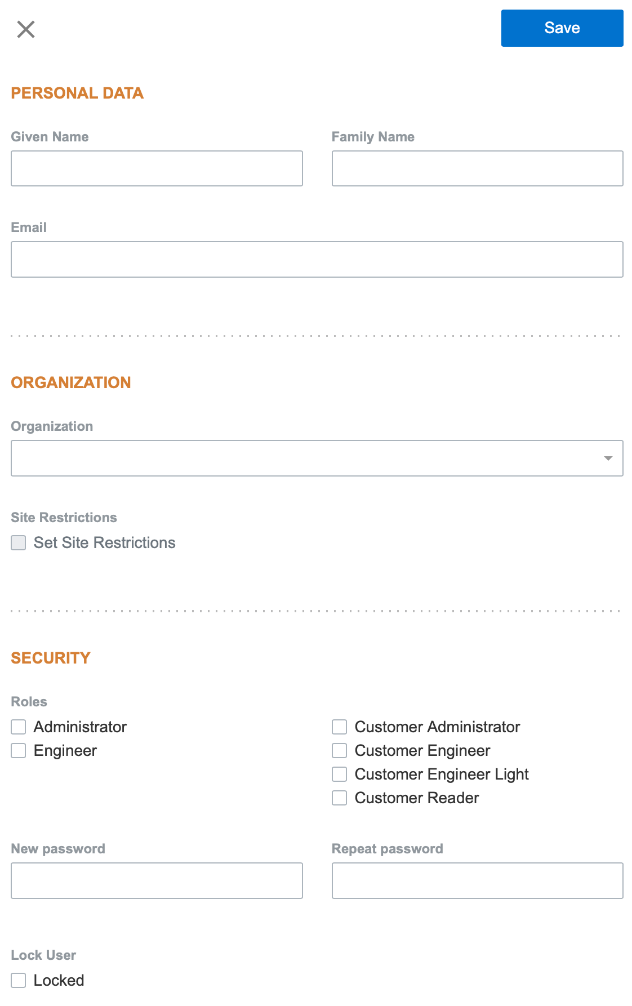Click into the Email field

[x=317, y=260]
